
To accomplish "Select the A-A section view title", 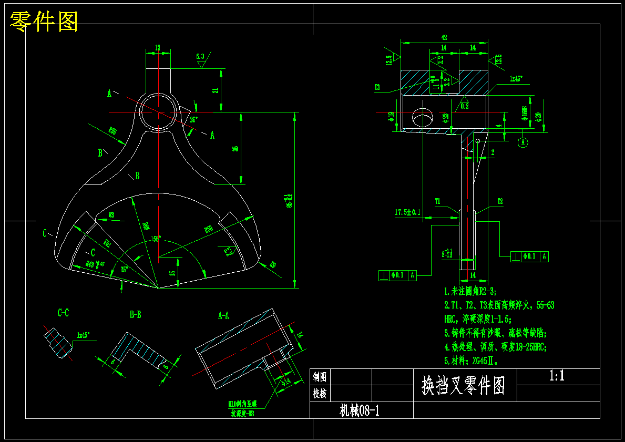I will pos(223,316).
